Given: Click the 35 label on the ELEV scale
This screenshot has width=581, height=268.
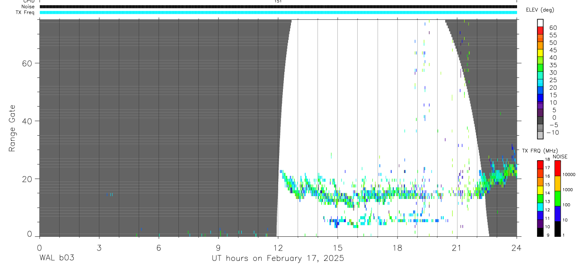Looking at the screenshot, I should click(x=553, y=65).
